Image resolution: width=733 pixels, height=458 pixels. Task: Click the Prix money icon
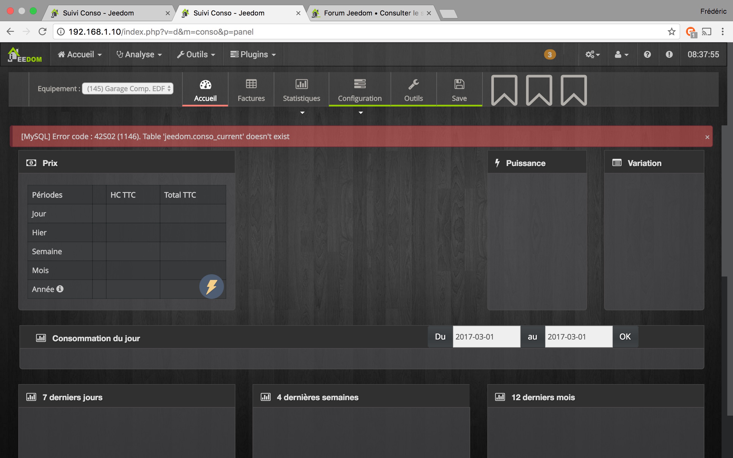tap(31, 163)
